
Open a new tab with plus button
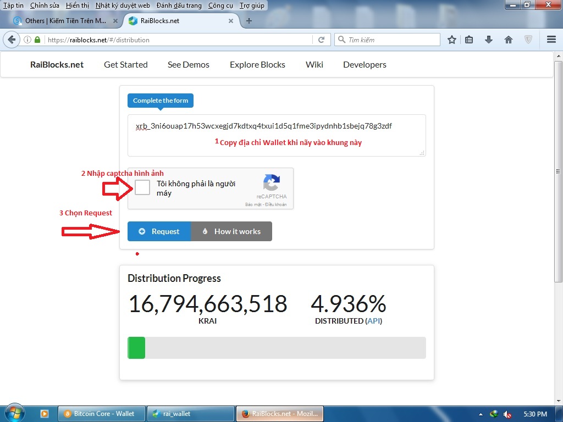249,21
